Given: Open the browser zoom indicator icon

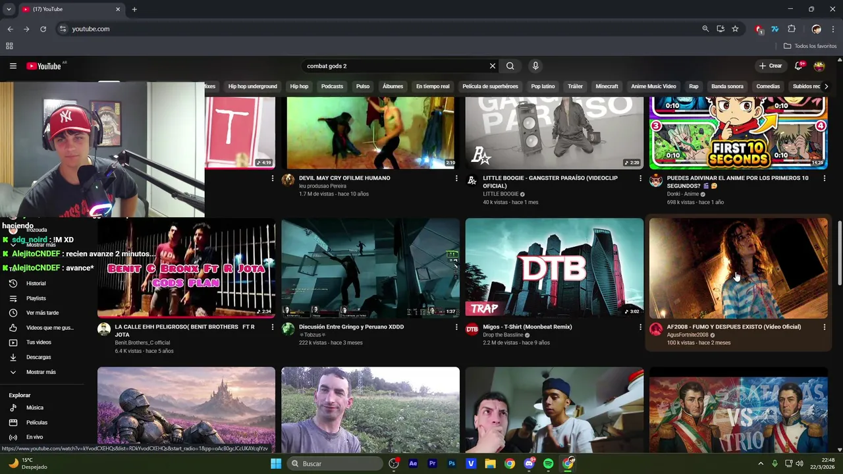Looking at the screenshot, I should 705,29.
